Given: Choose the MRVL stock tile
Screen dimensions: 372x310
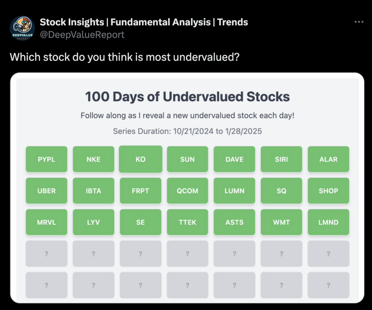Looking at the screenshot, I should 47,222.
